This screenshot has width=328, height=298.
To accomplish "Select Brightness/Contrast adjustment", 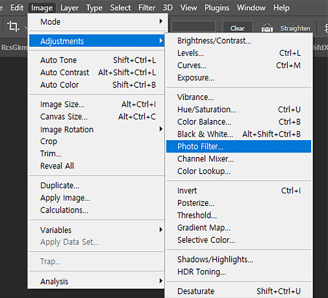I will point(239,41).
